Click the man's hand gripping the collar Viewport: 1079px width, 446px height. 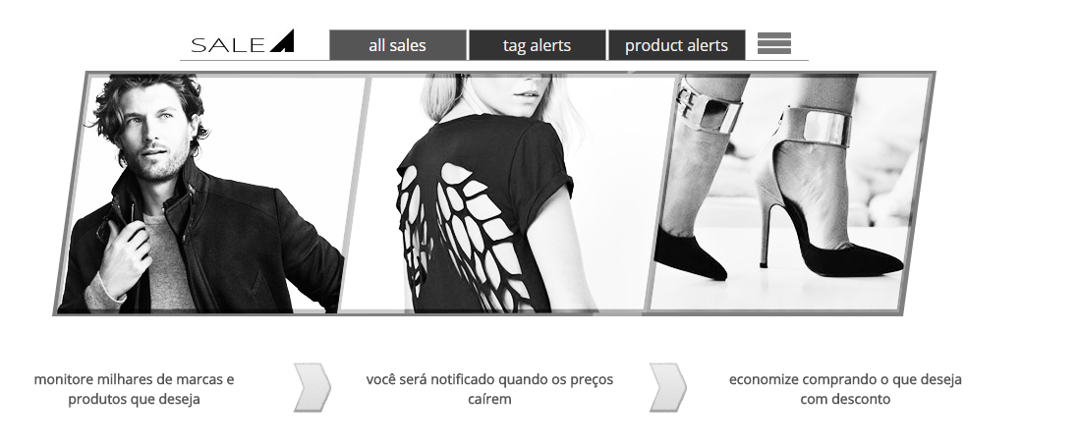(126, 256)
